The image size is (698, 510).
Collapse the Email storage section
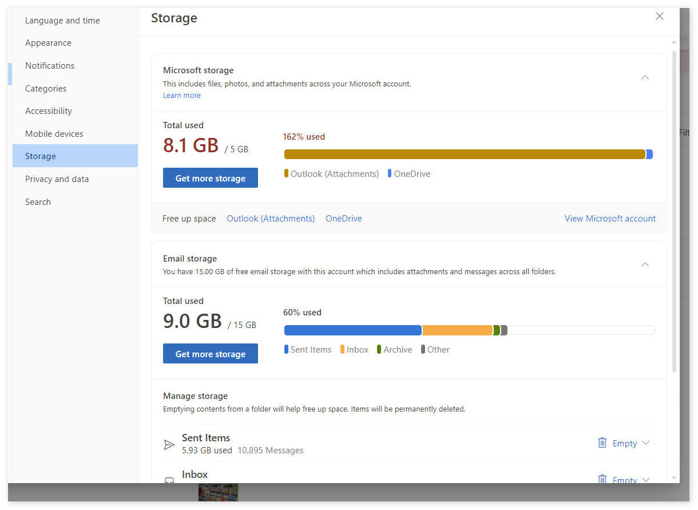tap(645, 265)
